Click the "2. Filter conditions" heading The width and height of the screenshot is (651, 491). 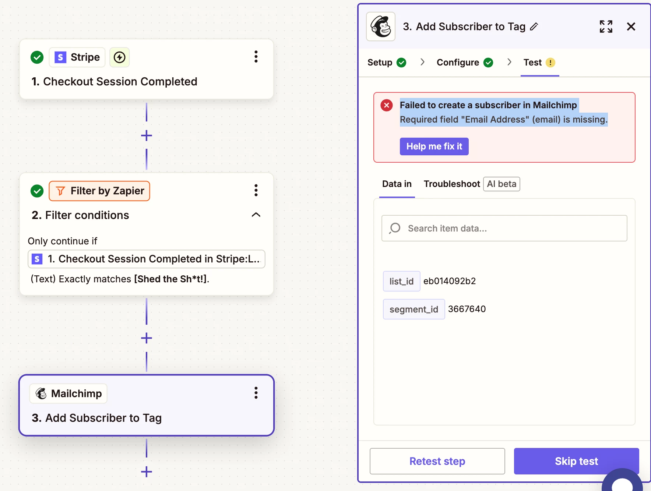point(80,215)
